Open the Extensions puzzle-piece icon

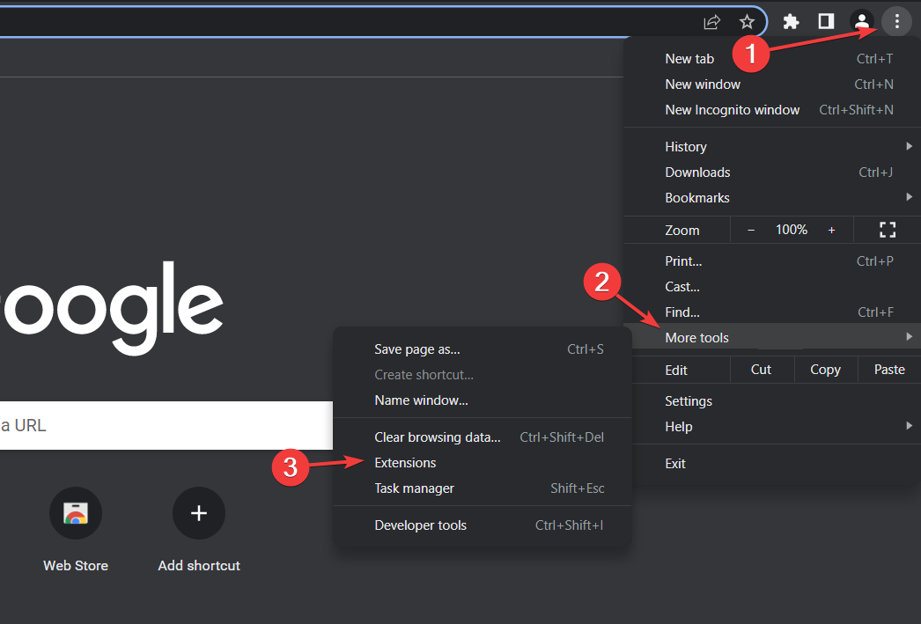coord(791,21)
